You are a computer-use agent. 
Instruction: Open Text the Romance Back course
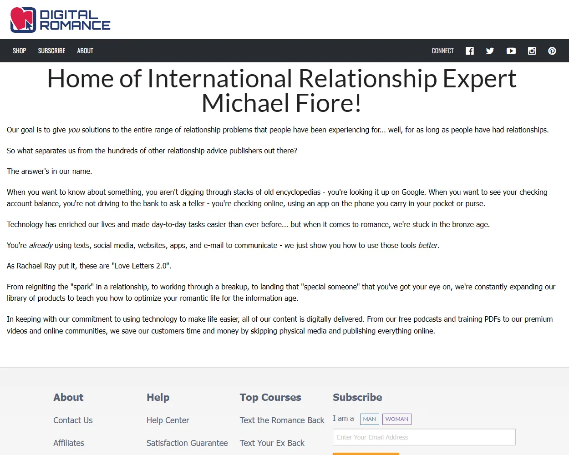click(x=282, y=420)
